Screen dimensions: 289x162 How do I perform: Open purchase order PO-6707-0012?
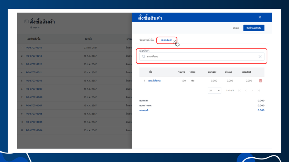point(34,64)
